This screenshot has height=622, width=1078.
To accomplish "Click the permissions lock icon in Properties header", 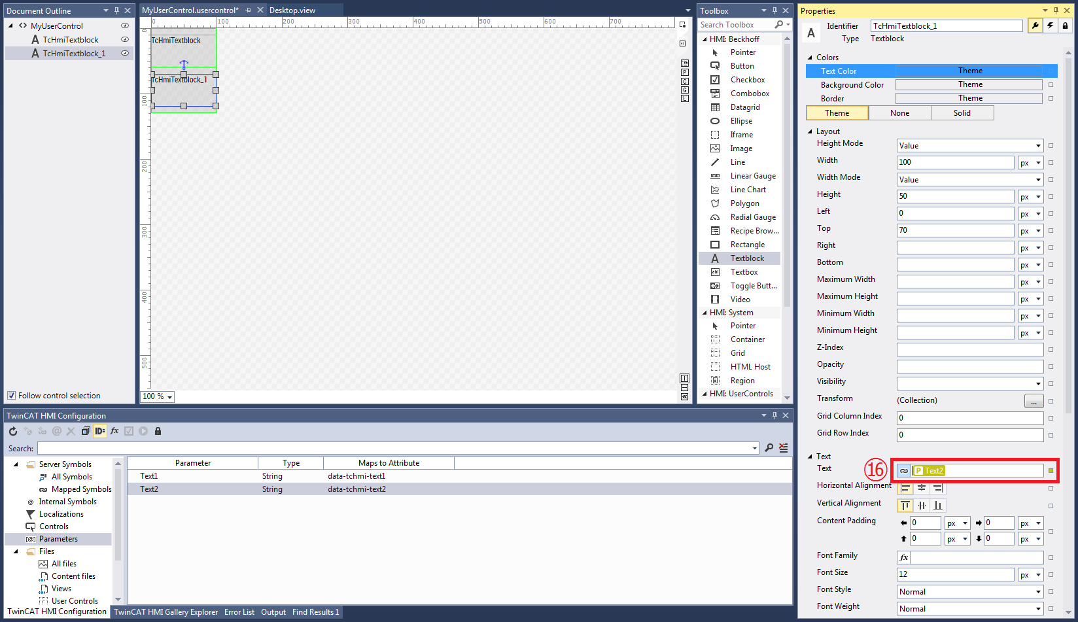I will 1066,26.
